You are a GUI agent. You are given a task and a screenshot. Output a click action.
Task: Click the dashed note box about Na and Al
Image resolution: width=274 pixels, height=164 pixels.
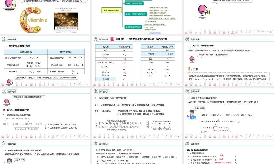pyautogui.click(x=229, y=77)
